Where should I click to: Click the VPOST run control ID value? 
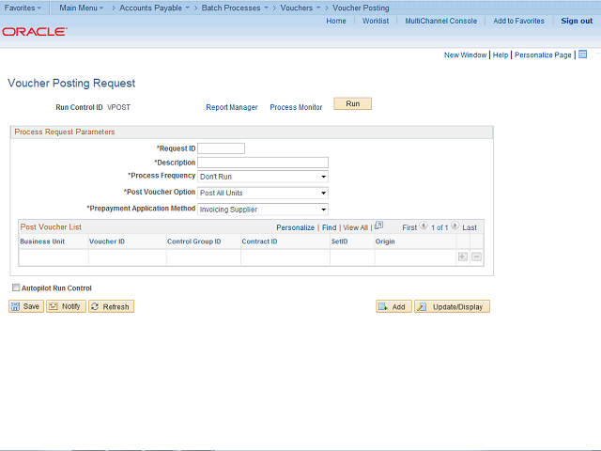[119, 107]
